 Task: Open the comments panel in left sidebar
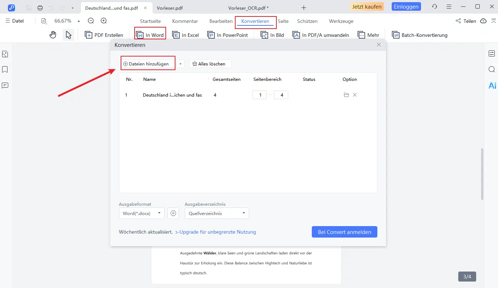point(5,85)
